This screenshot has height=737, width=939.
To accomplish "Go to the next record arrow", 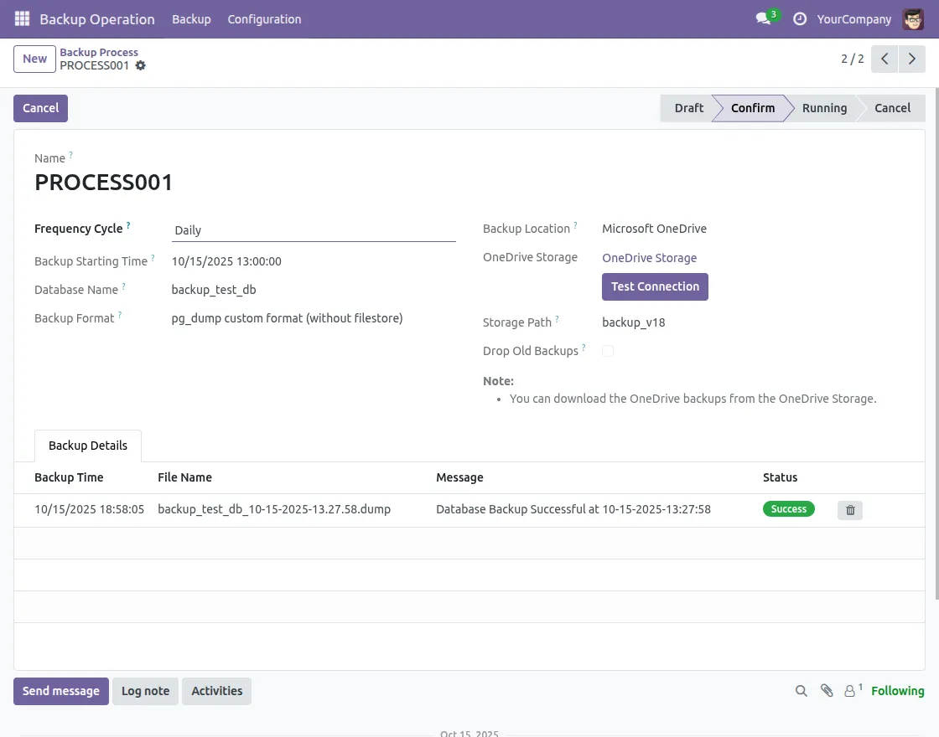I will click(x=912, y=59).
